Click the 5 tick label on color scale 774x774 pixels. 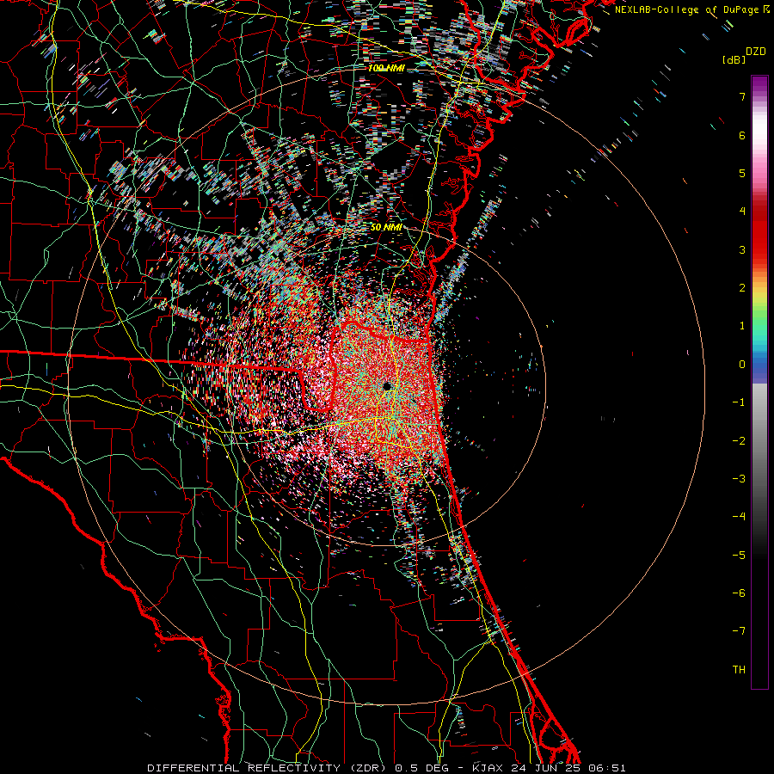coord(742,173)
